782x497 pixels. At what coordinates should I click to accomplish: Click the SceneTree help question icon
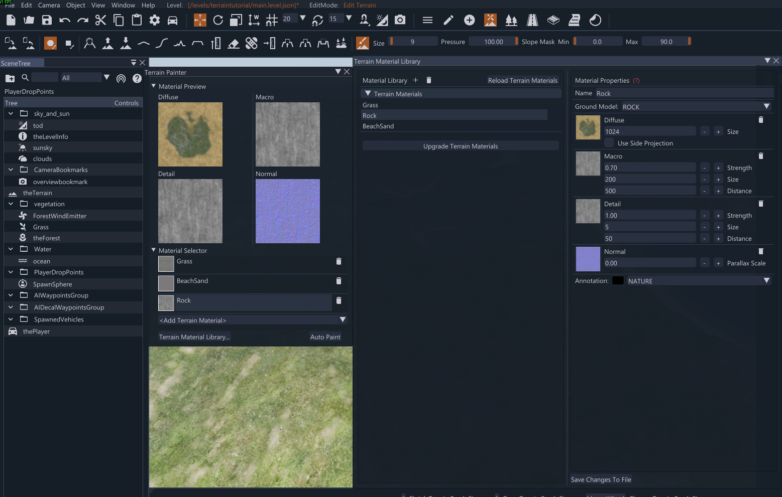pos(137,78)
